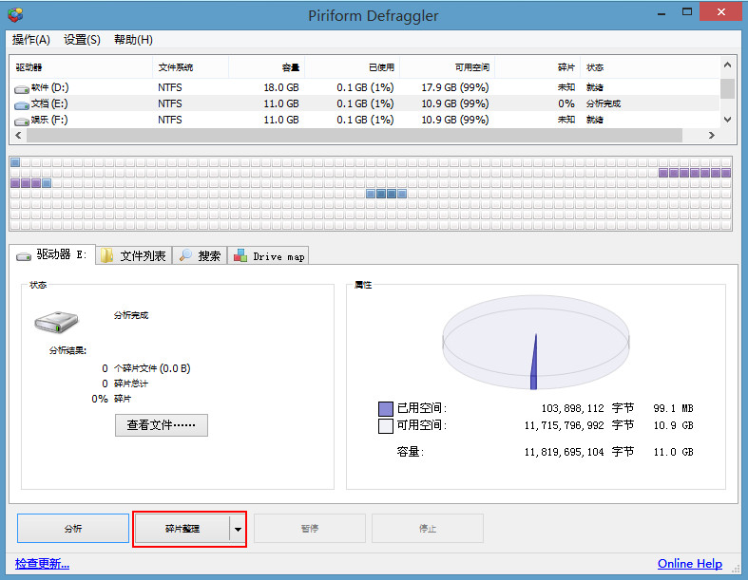Maximize the Piriform Defraggler window

click(687, 12)
